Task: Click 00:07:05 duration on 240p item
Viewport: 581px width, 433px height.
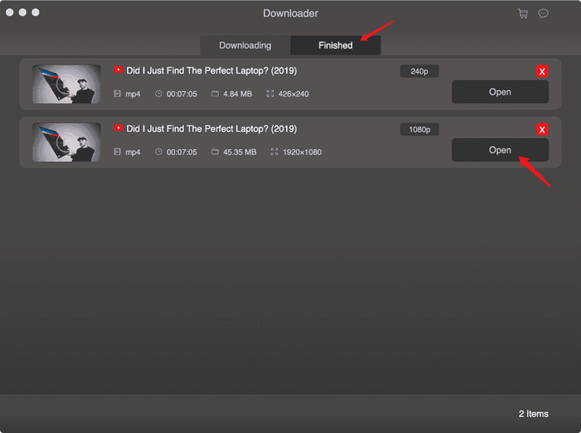Action: tap(182, 94)
